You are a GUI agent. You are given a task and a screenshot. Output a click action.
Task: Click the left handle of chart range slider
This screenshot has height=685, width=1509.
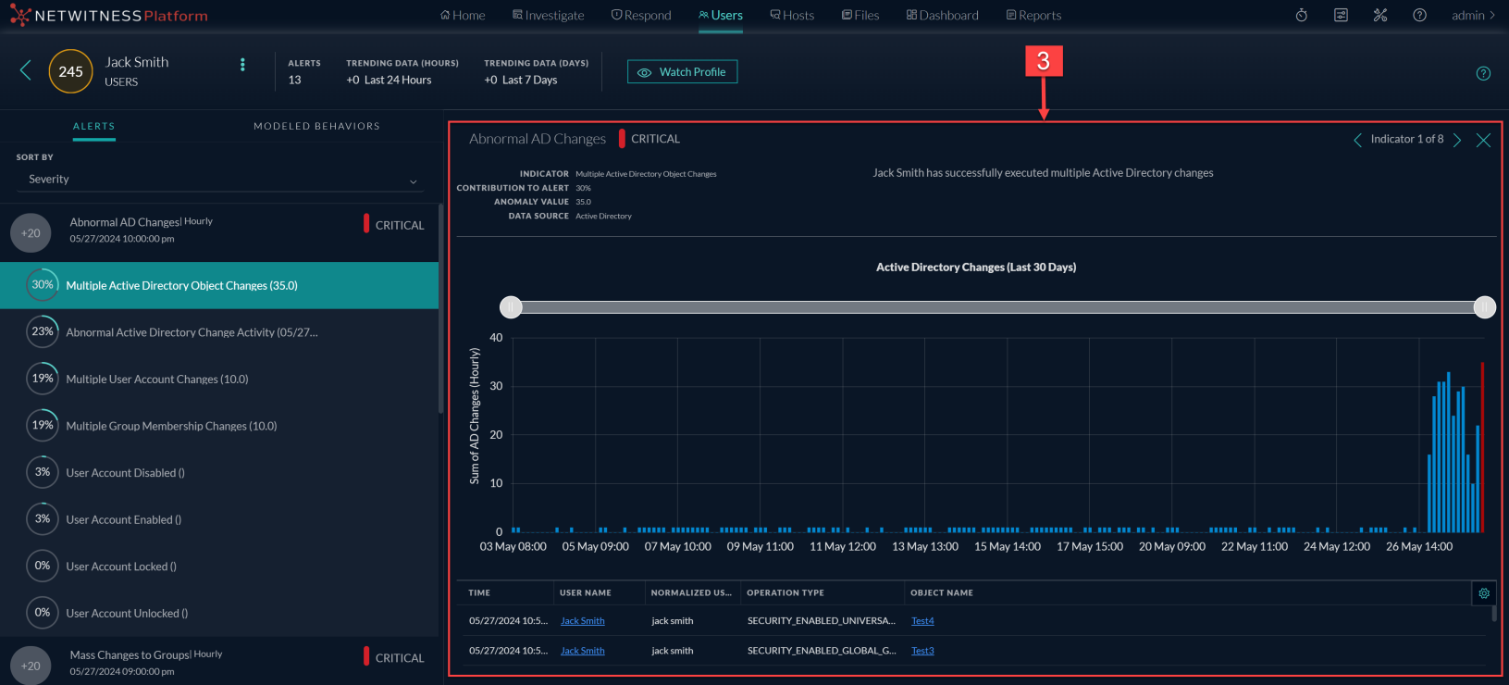coord(511,307)
